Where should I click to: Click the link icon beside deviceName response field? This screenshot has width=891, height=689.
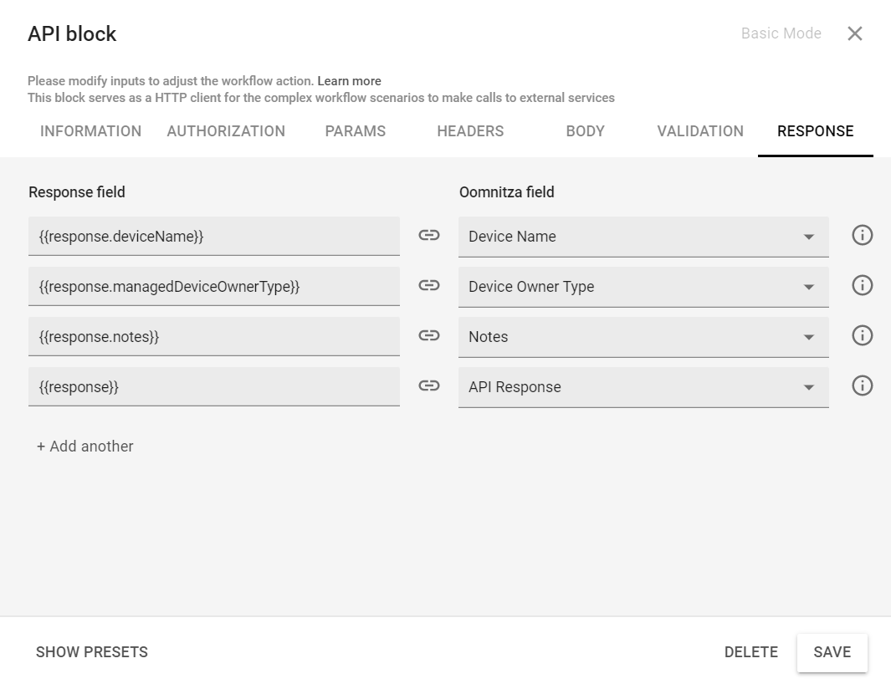(429, 236)
